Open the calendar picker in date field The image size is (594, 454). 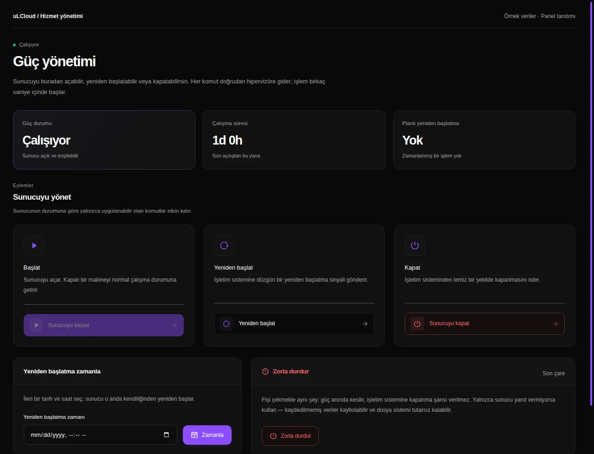(x=167, y=435)
